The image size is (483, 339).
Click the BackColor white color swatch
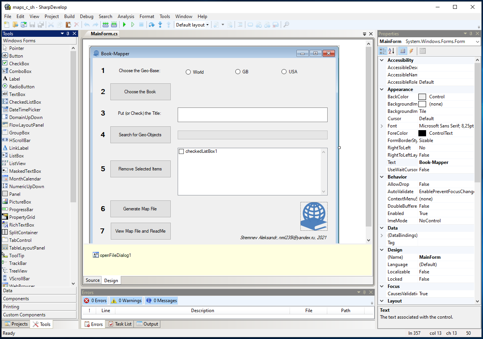422,97
